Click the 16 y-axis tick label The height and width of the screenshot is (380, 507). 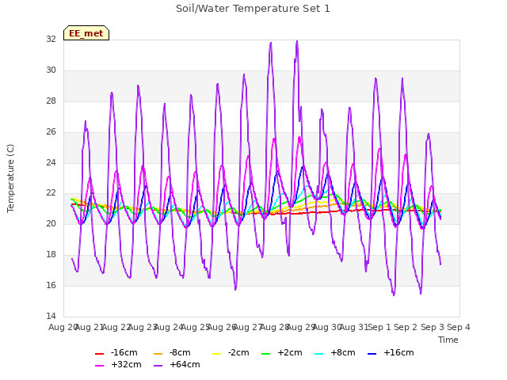[x=51, y=285]
